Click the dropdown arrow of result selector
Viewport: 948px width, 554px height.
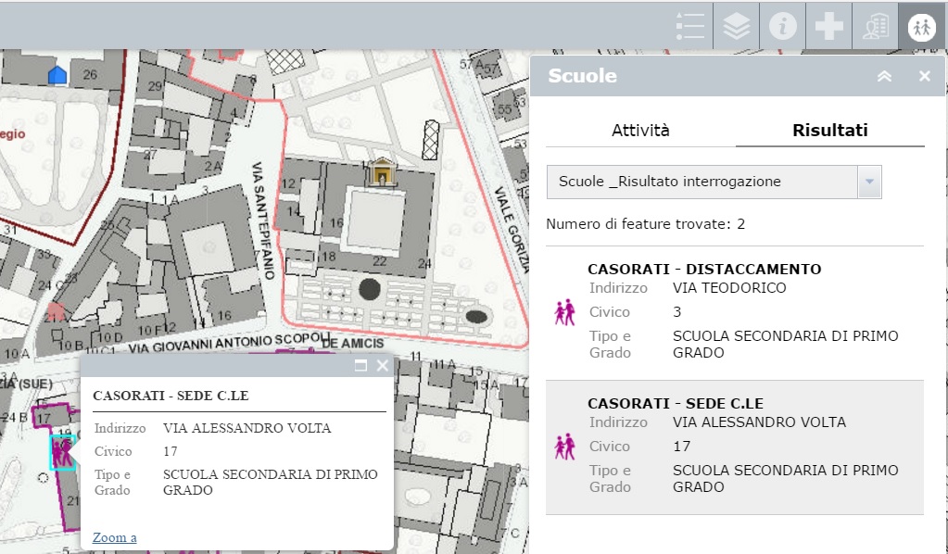[x=869, y=183]
